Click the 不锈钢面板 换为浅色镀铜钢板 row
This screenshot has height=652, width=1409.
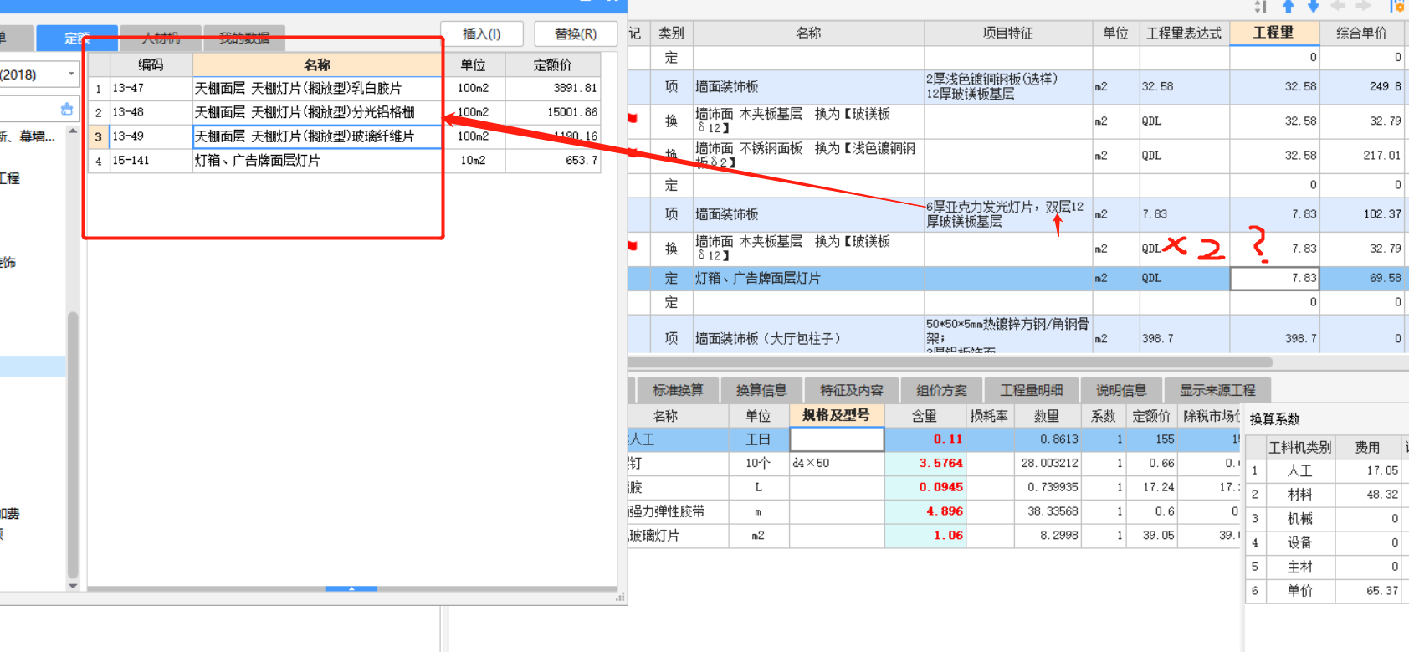(1018, 155)
